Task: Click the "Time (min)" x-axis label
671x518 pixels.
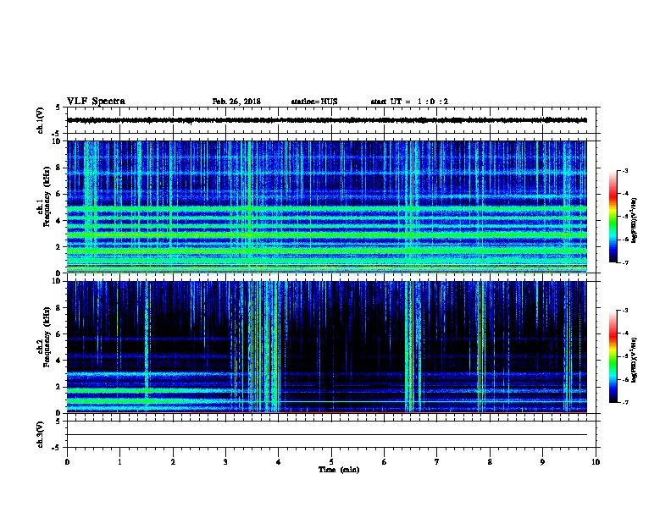Action: click(339, 470)
